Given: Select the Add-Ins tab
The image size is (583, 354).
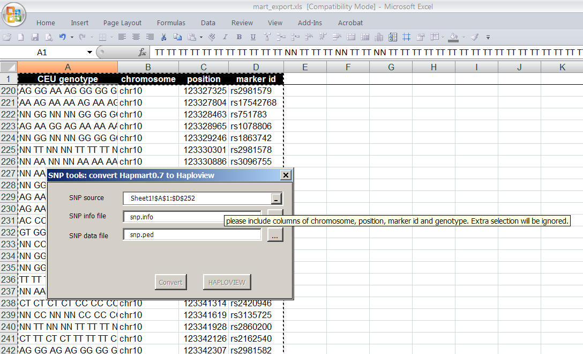Looking at the screenshot, I should coord(310,23).
